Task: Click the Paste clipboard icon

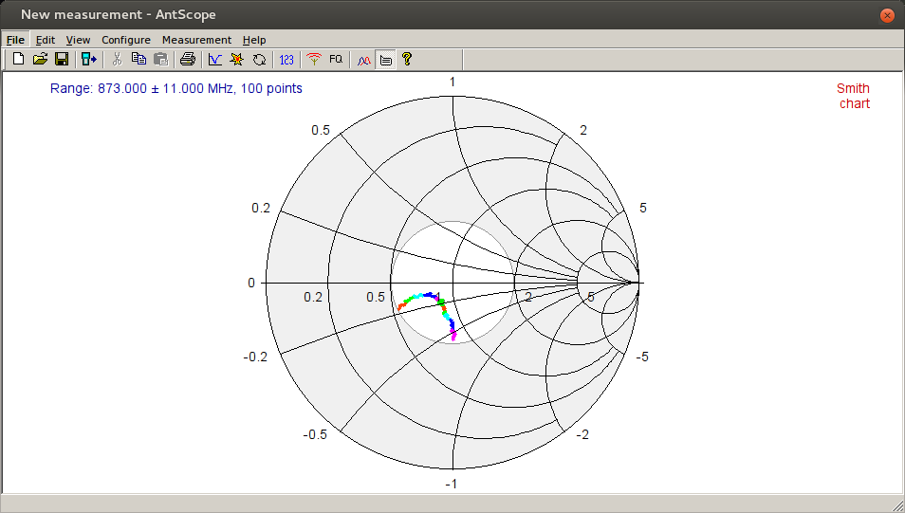Action: coord(161,59)
